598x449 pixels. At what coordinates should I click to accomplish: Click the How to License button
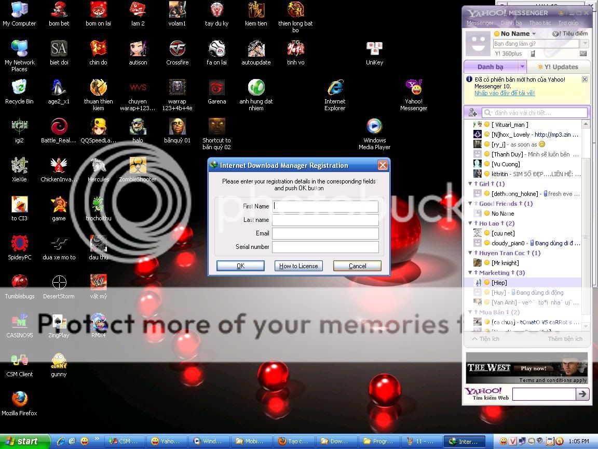298,266
